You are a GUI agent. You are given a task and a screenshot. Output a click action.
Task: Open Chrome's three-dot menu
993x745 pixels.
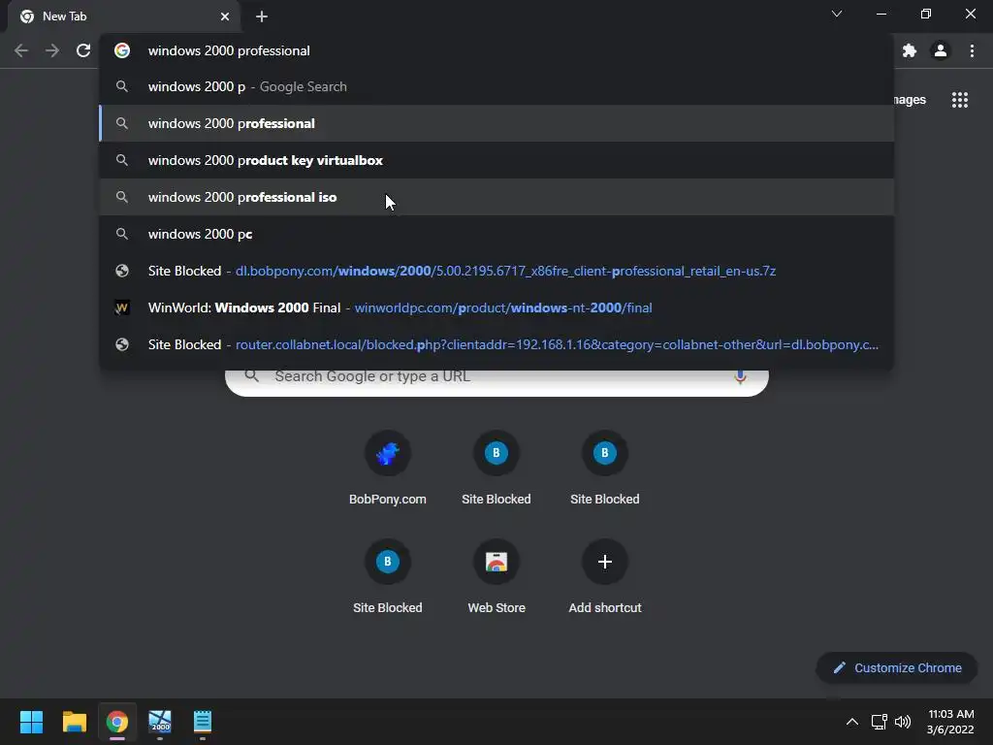(x=972, y=50)
